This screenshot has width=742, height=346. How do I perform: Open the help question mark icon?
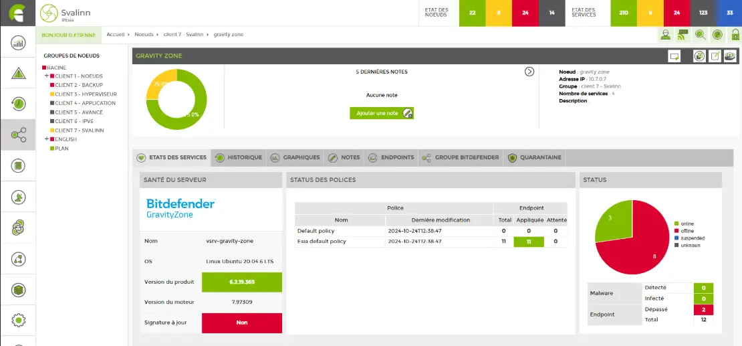[718, 34]
